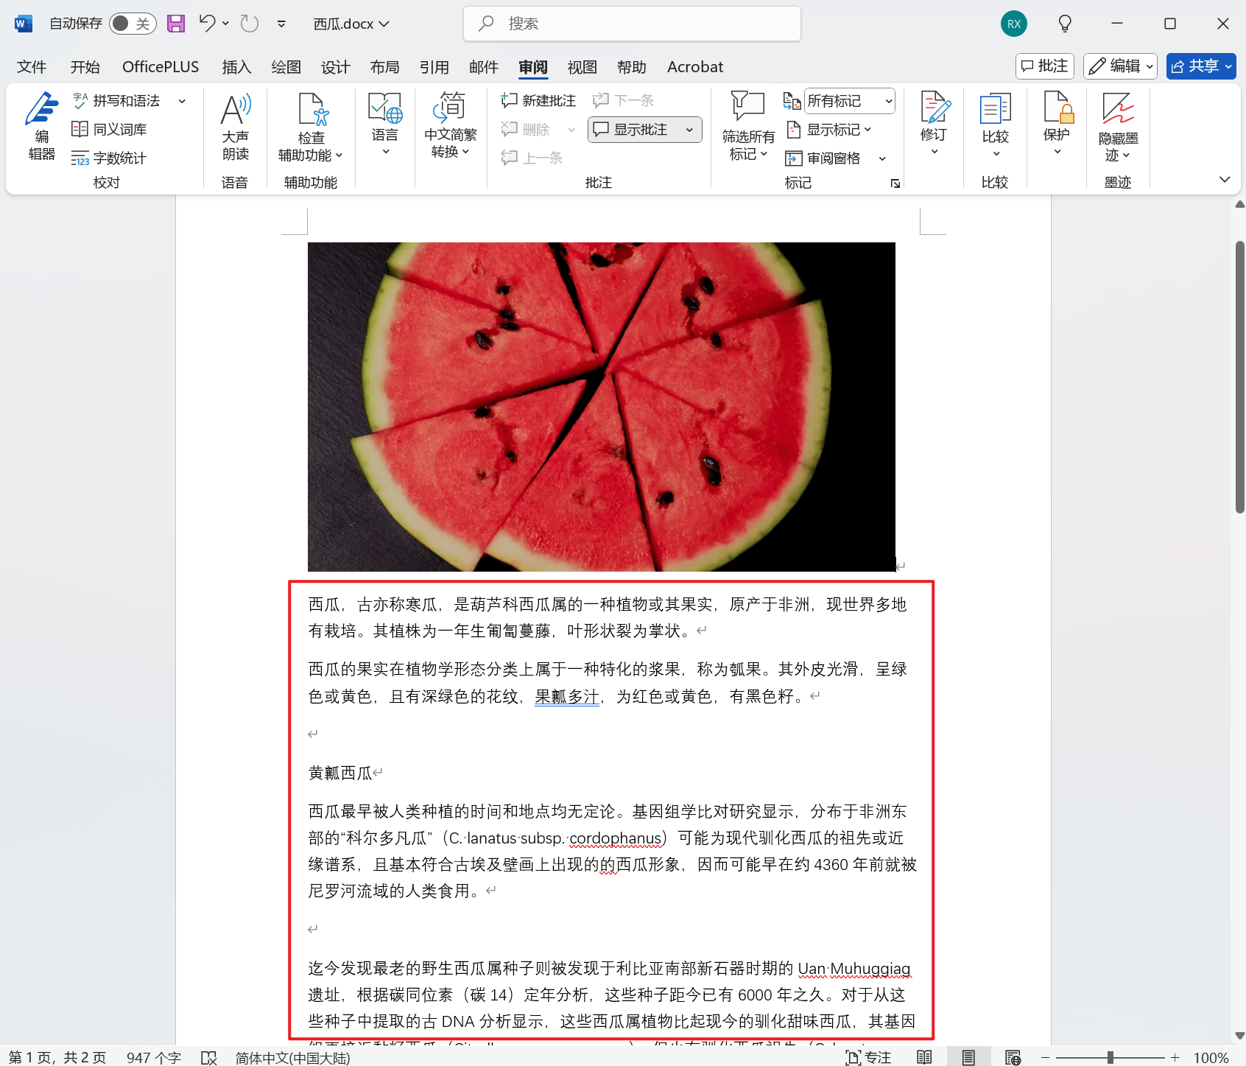This screenshot has width=1246, height=1066.
Task: Open the Acrobat ribbon tab
Action: tap(694, 66)
